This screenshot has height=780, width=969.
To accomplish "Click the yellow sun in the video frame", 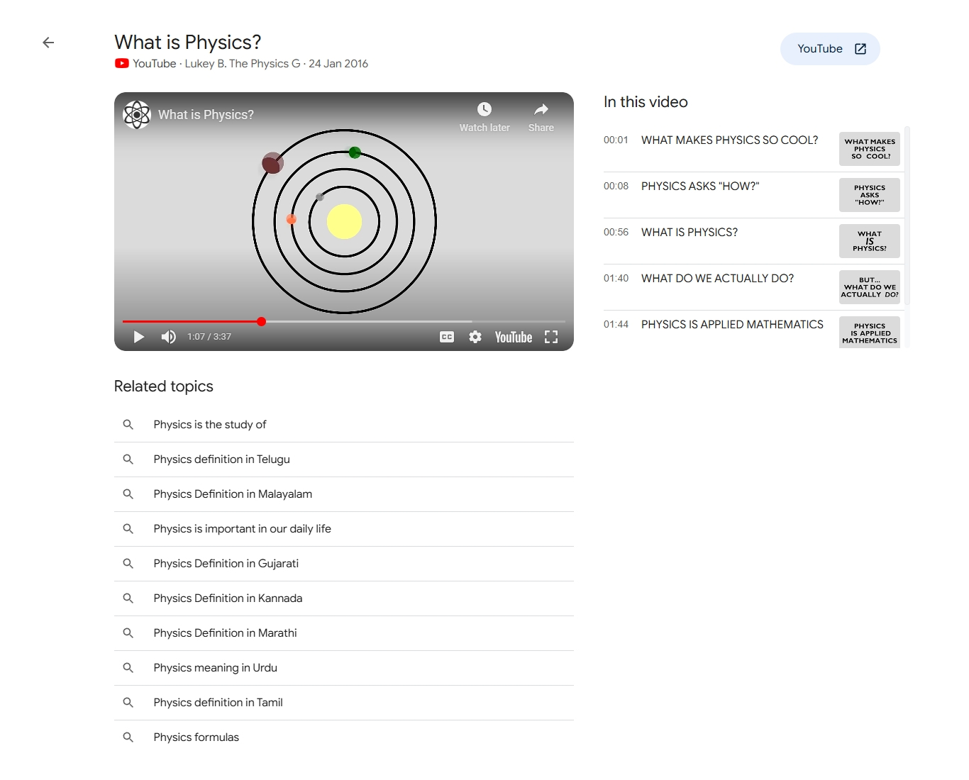I will pos(344,222).
